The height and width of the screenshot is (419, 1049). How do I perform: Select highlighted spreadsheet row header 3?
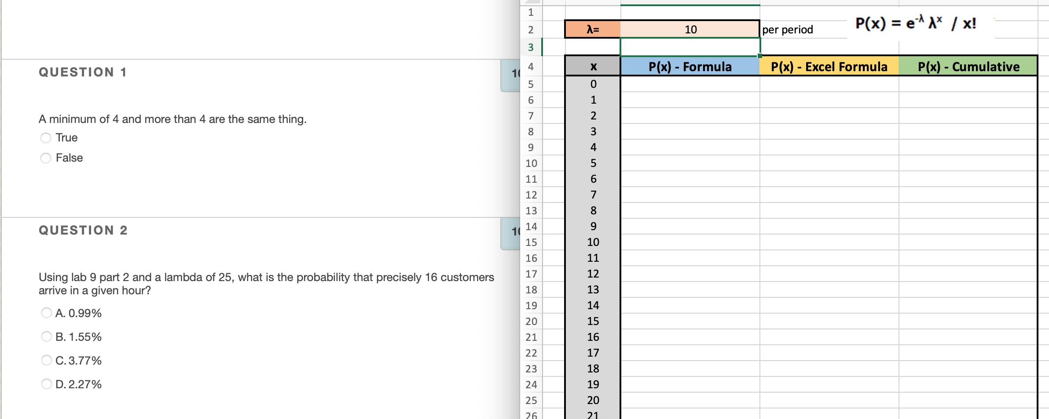tap(531, 47)
